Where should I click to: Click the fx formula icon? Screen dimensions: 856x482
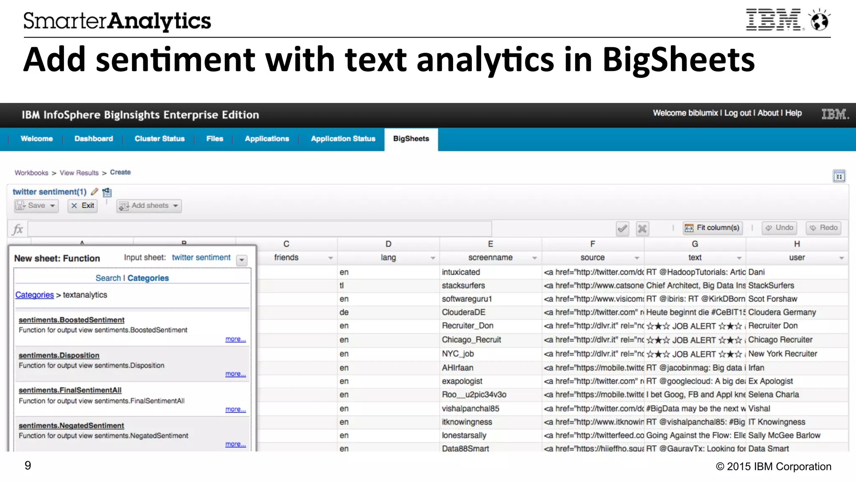coord(18,229)
